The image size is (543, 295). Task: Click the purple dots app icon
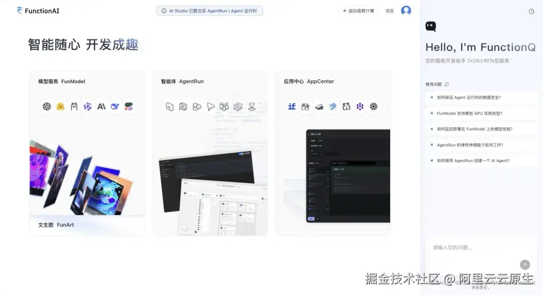[x=360, y=106]
